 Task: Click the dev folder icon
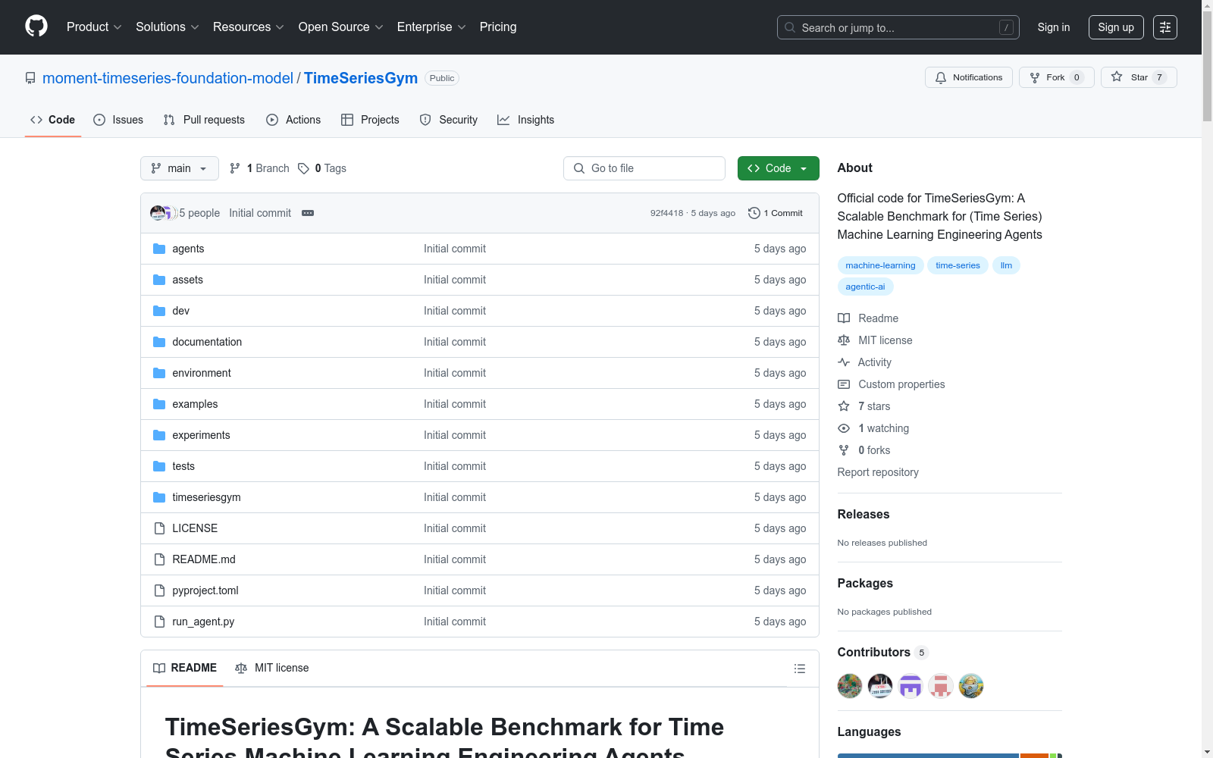(x=159, y=311)
